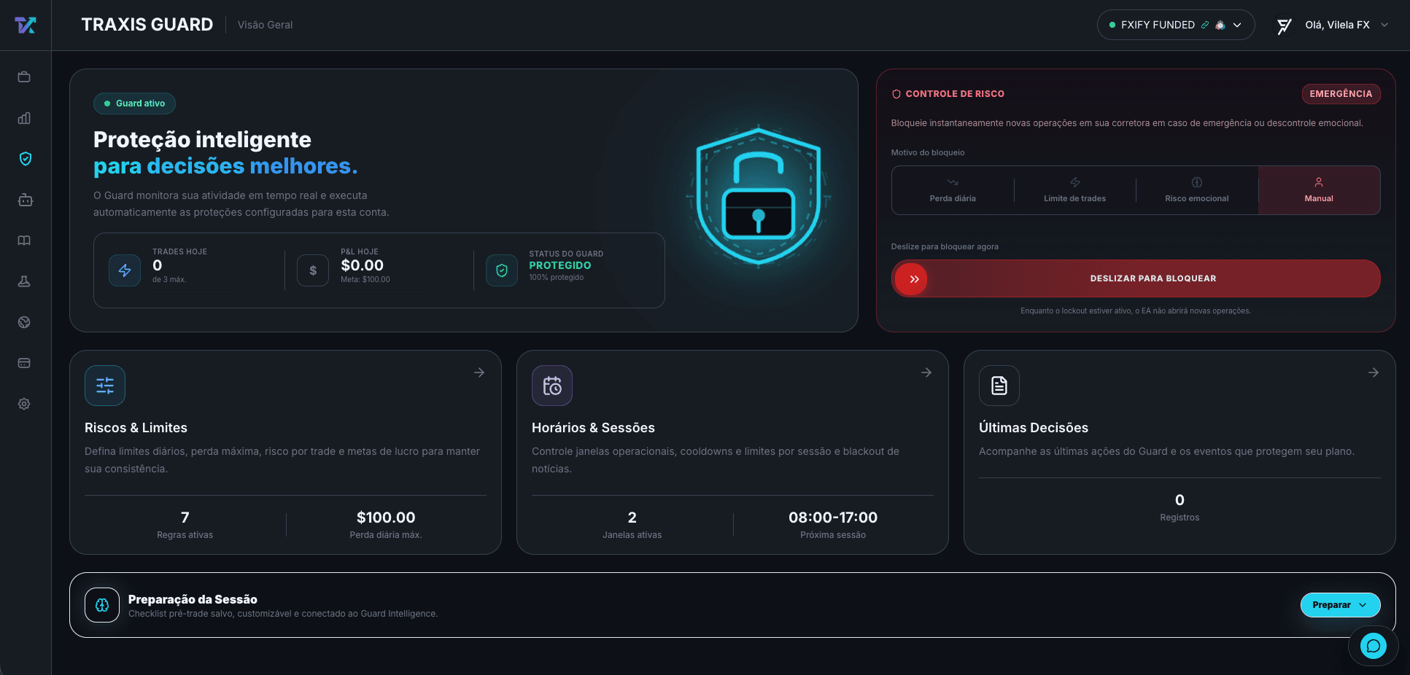Click the PROTEGIDO status text
Viewport: 1410px width, 675px height.
pyautogui.click(x=560, y=265)
